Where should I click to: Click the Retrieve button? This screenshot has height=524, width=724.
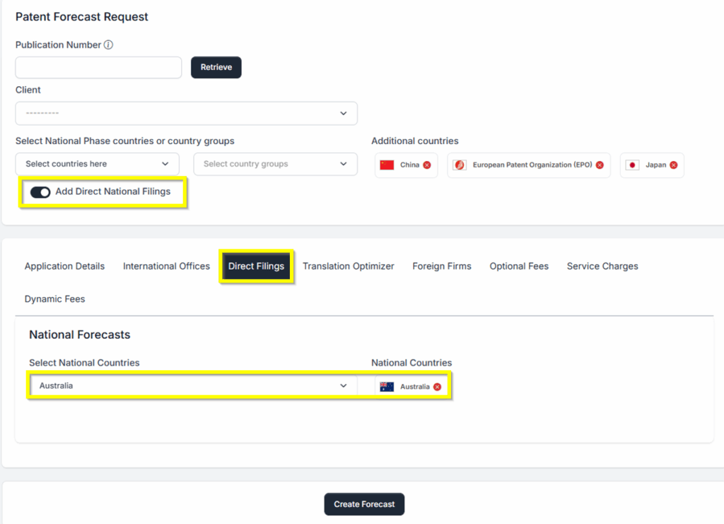click(x=216, y=67)
